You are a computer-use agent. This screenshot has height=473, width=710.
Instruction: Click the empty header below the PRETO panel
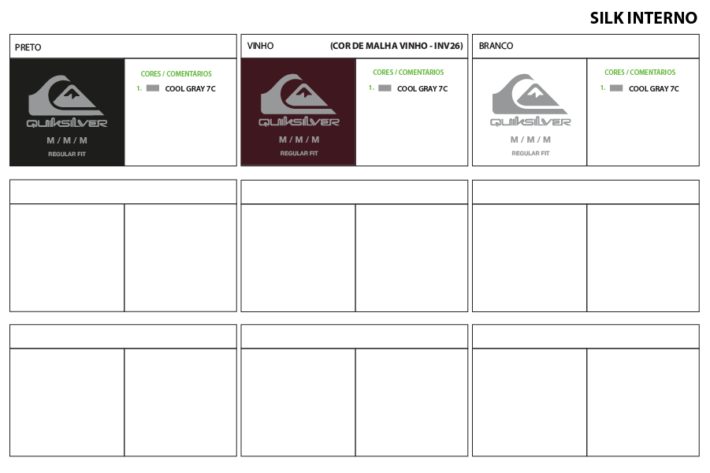123,192
